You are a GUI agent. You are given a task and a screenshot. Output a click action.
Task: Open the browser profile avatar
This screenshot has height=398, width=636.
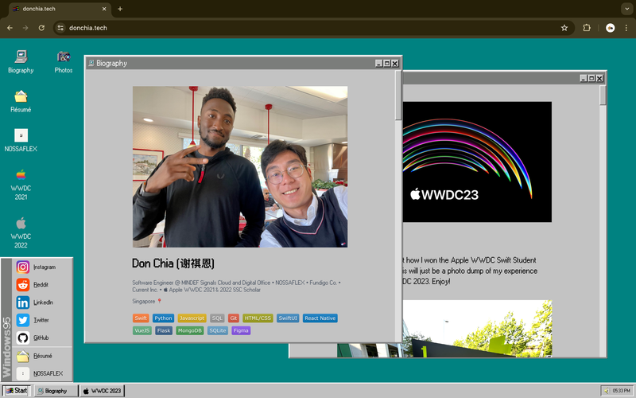[610, 28]
